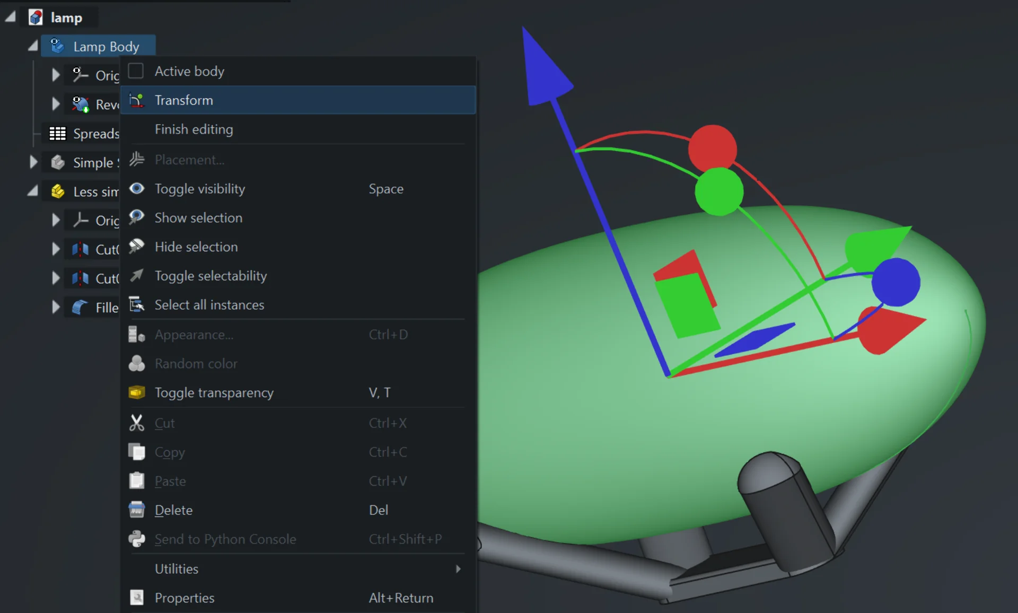Viewport: 1018px width, 613px height.
Task: Click the Toggle visibility eye icon
Action: coord(137,189)
